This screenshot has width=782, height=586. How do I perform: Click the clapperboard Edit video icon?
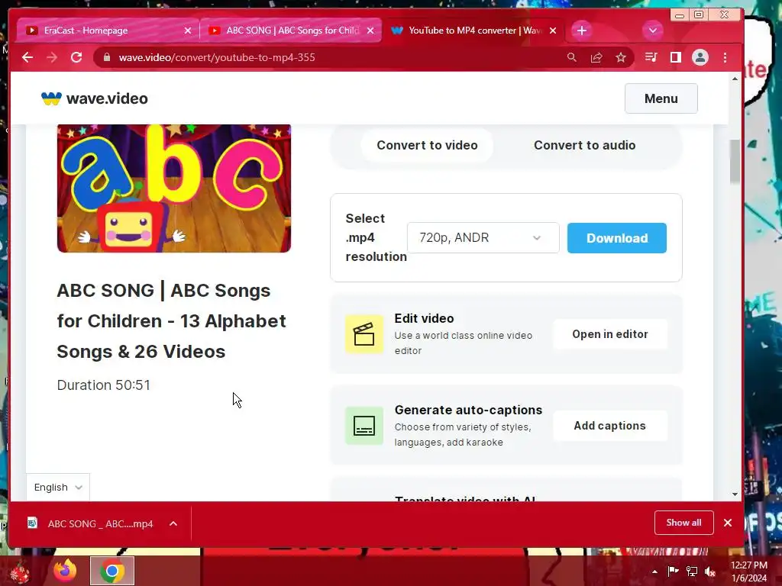364,334
